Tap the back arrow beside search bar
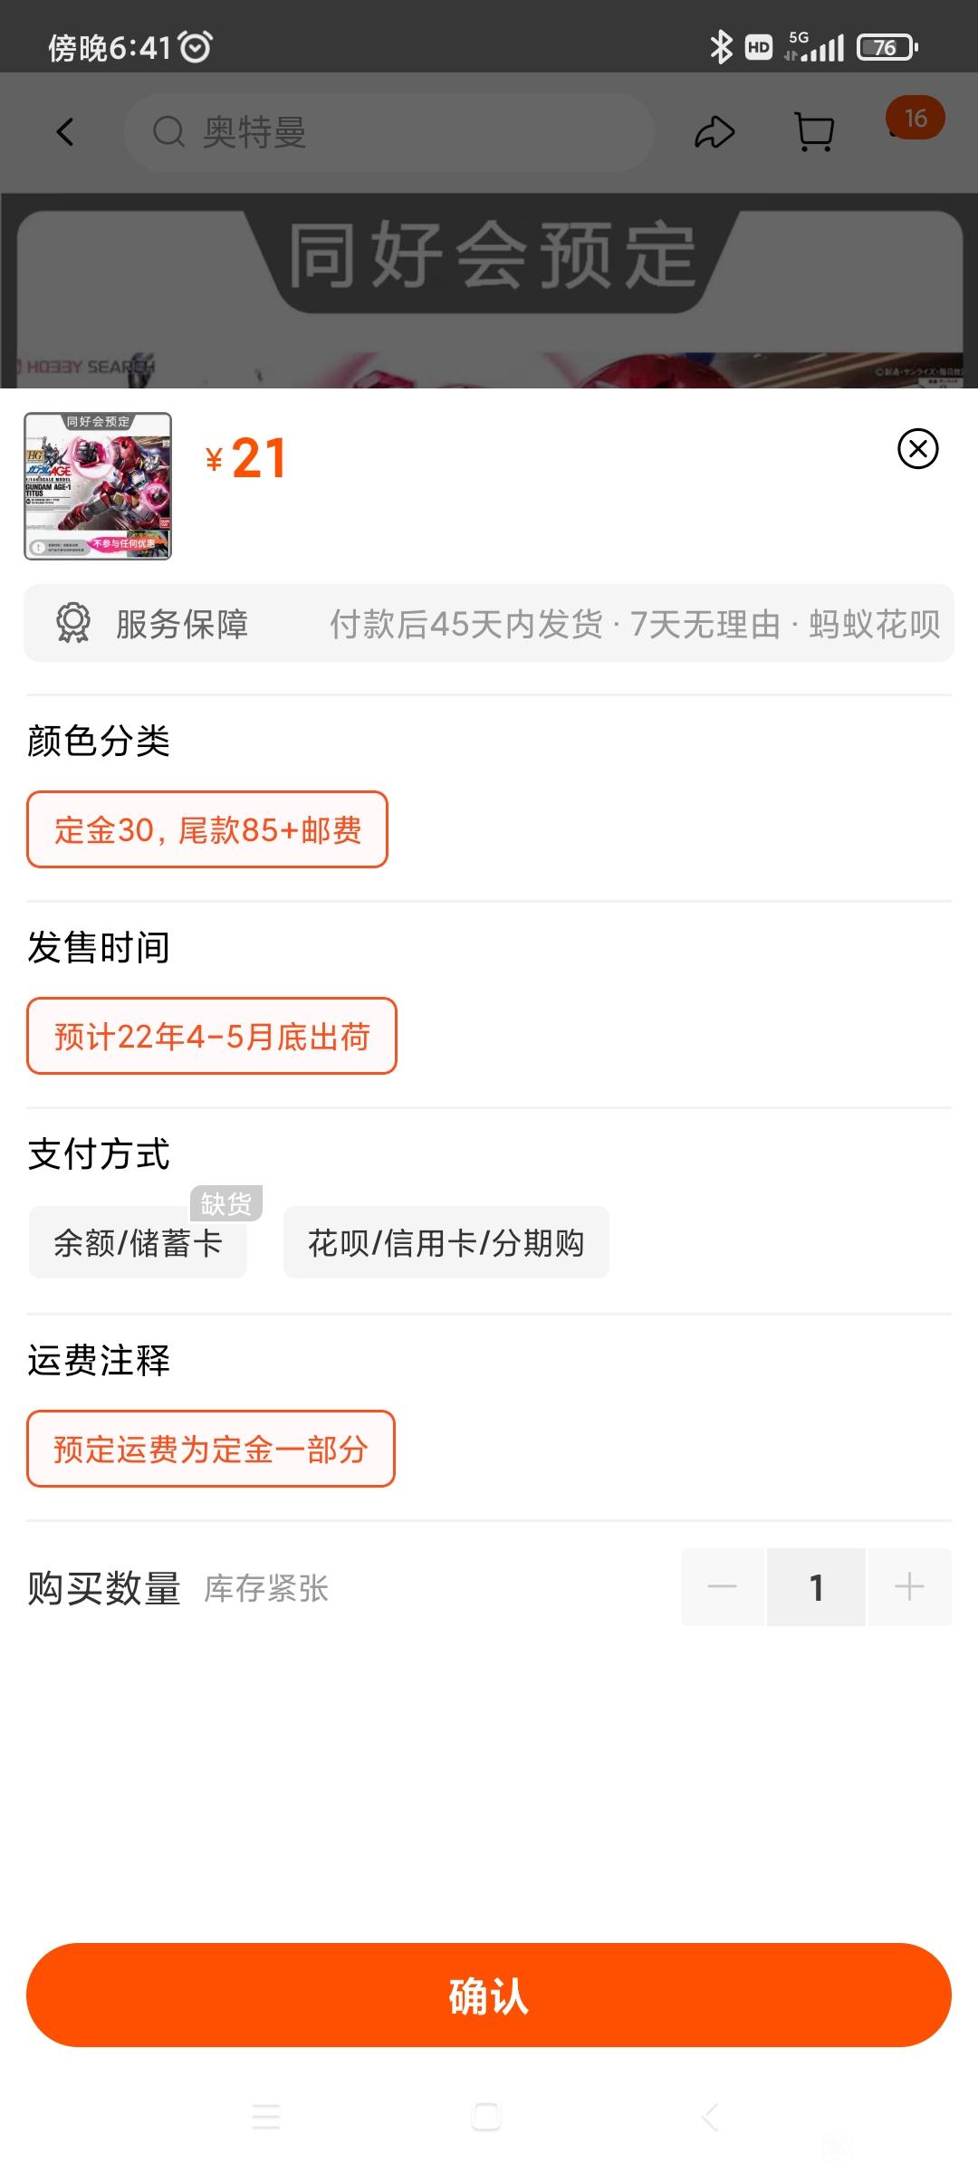The image size is (978, 2173). coord(65,132)
